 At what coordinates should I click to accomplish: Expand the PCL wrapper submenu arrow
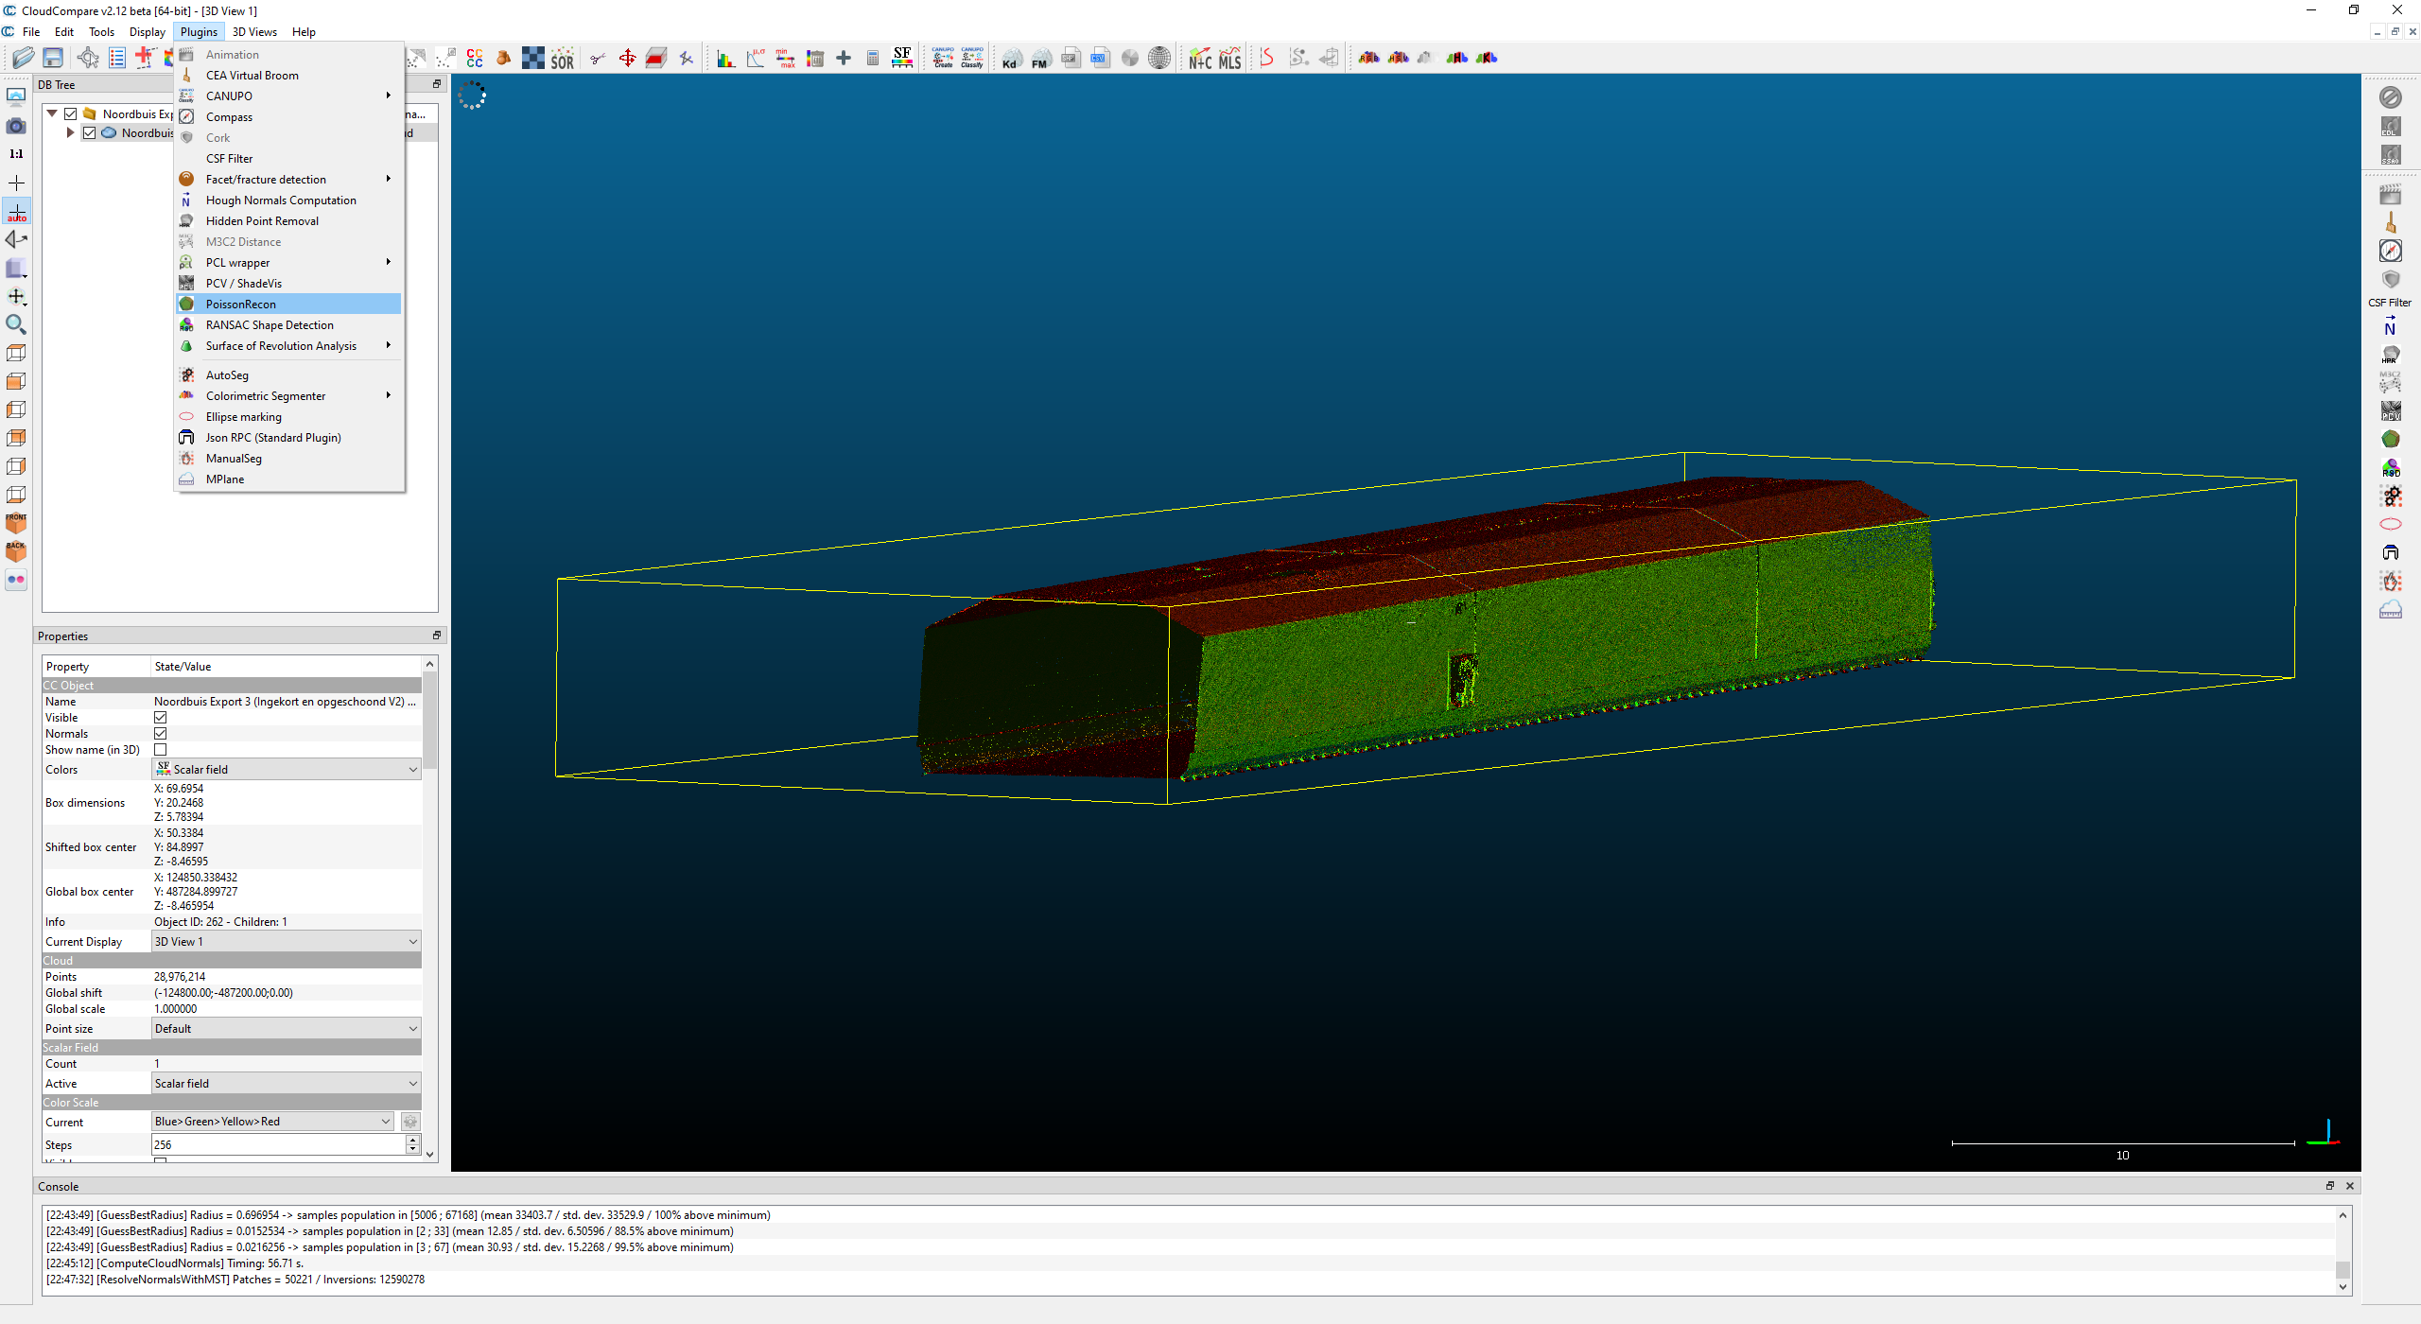coord(388,262)
